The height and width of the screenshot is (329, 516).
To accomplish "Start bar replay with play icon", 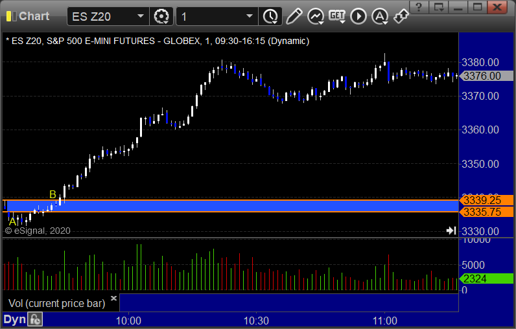I will click(358, 16).
